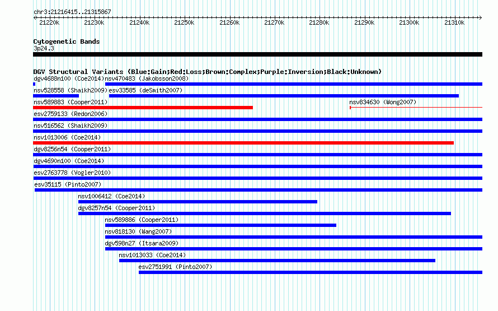Select the nsv589883 (Cooper2011) red loss bar
Screen dimensions: 498x311
[143, 108]
